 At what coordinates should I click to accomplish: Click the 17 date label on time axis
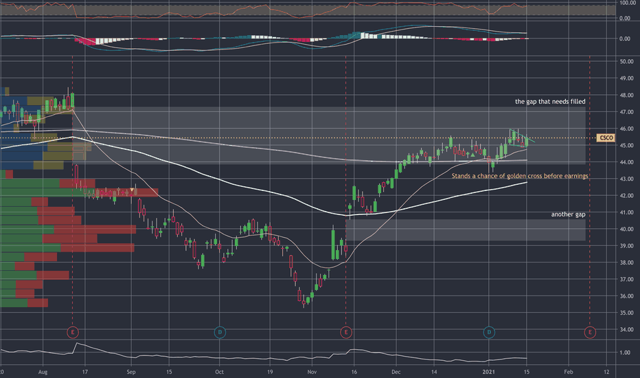point(85,372)
